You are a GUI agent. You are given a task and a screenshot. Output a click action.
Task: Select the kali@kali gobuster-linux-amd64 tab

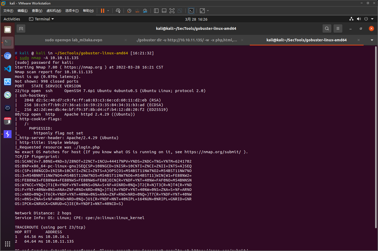click(x=307, y=40)
